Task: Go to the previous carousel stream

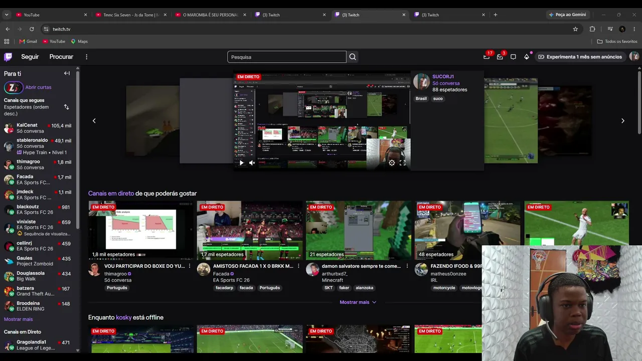Action: [x=94, y=120]
